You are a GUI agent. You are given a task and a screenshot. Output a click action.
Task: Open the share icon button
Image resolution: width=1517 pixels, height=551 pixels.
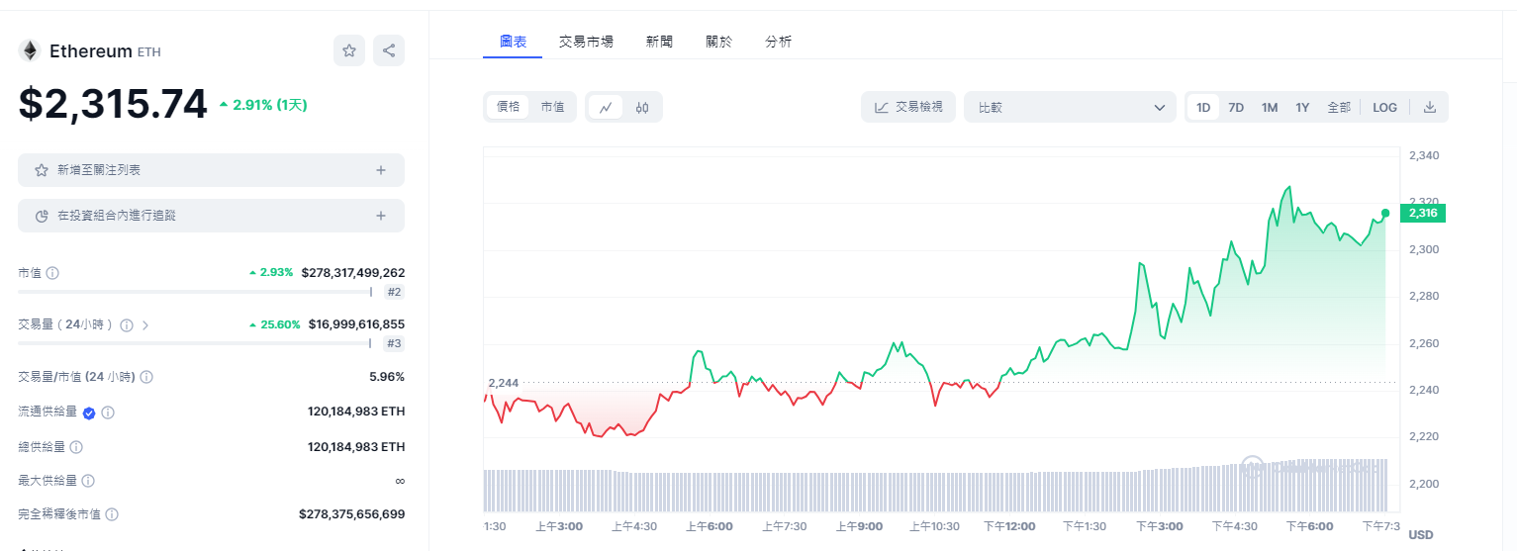tap(389, 50)
